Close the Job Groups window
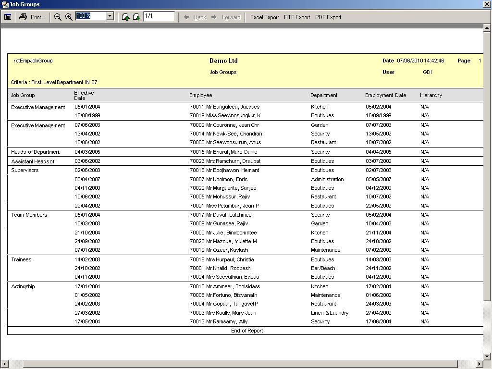The height and width of the screenshot is (369, 492). click(487, 4)
